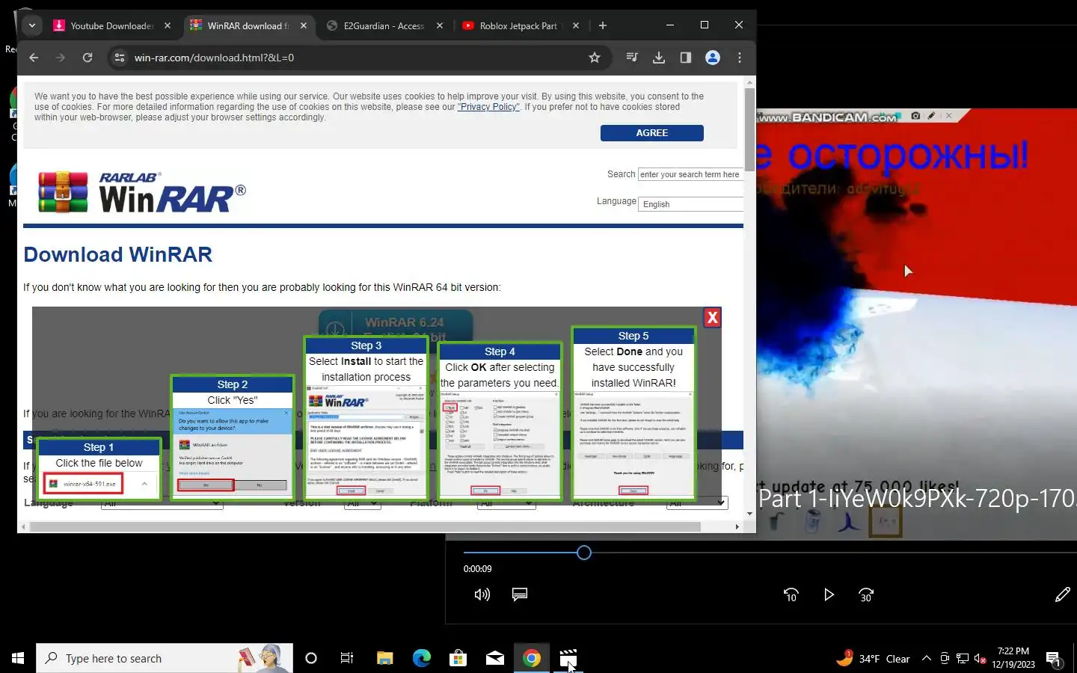Open a new Chrome tab
This screenshot has height=673, width=1077.
pos(603,25)
